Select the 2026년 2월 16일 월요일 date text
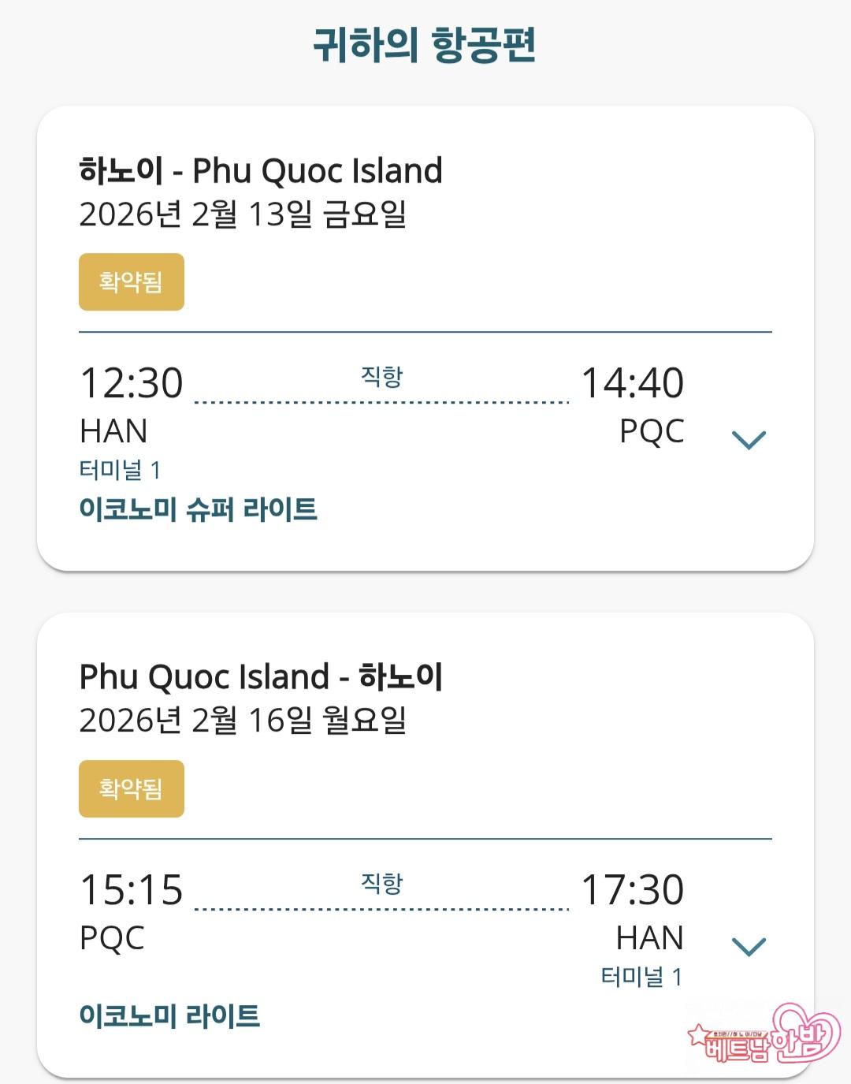Screen dimensions: 851x1084 click(243, 721)
